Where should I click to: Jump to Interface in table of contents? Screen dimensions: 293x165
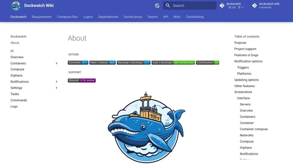(x=243, y=98)
